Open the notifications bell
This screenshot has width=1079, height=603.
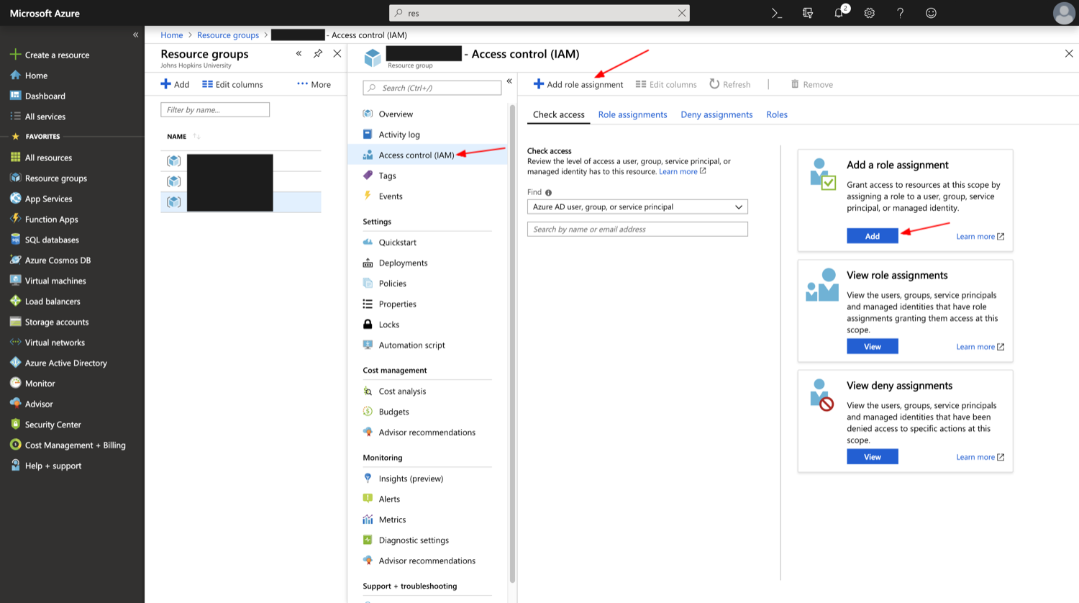click(x=839, y=12)
